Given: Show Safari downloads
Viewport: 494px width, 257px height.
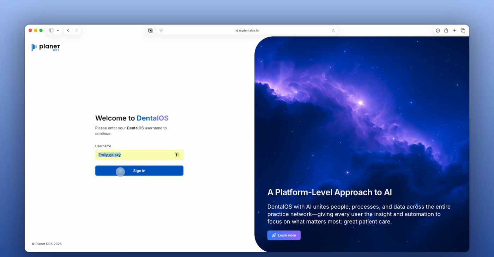Looking at the screenshot, I should [438, 31].
